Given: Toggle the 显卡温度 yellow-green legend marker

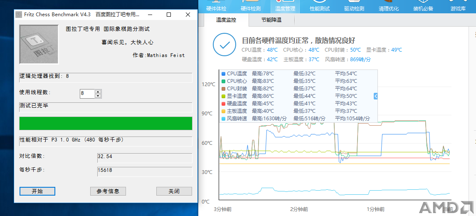Looking at the screenshot, I should (x=224, y=96).
